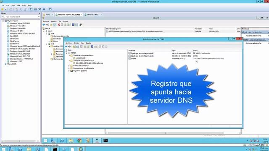Click the red X delete icon in DHCP toolbar
Screen dimensions: 269x151
pos(59,25)
